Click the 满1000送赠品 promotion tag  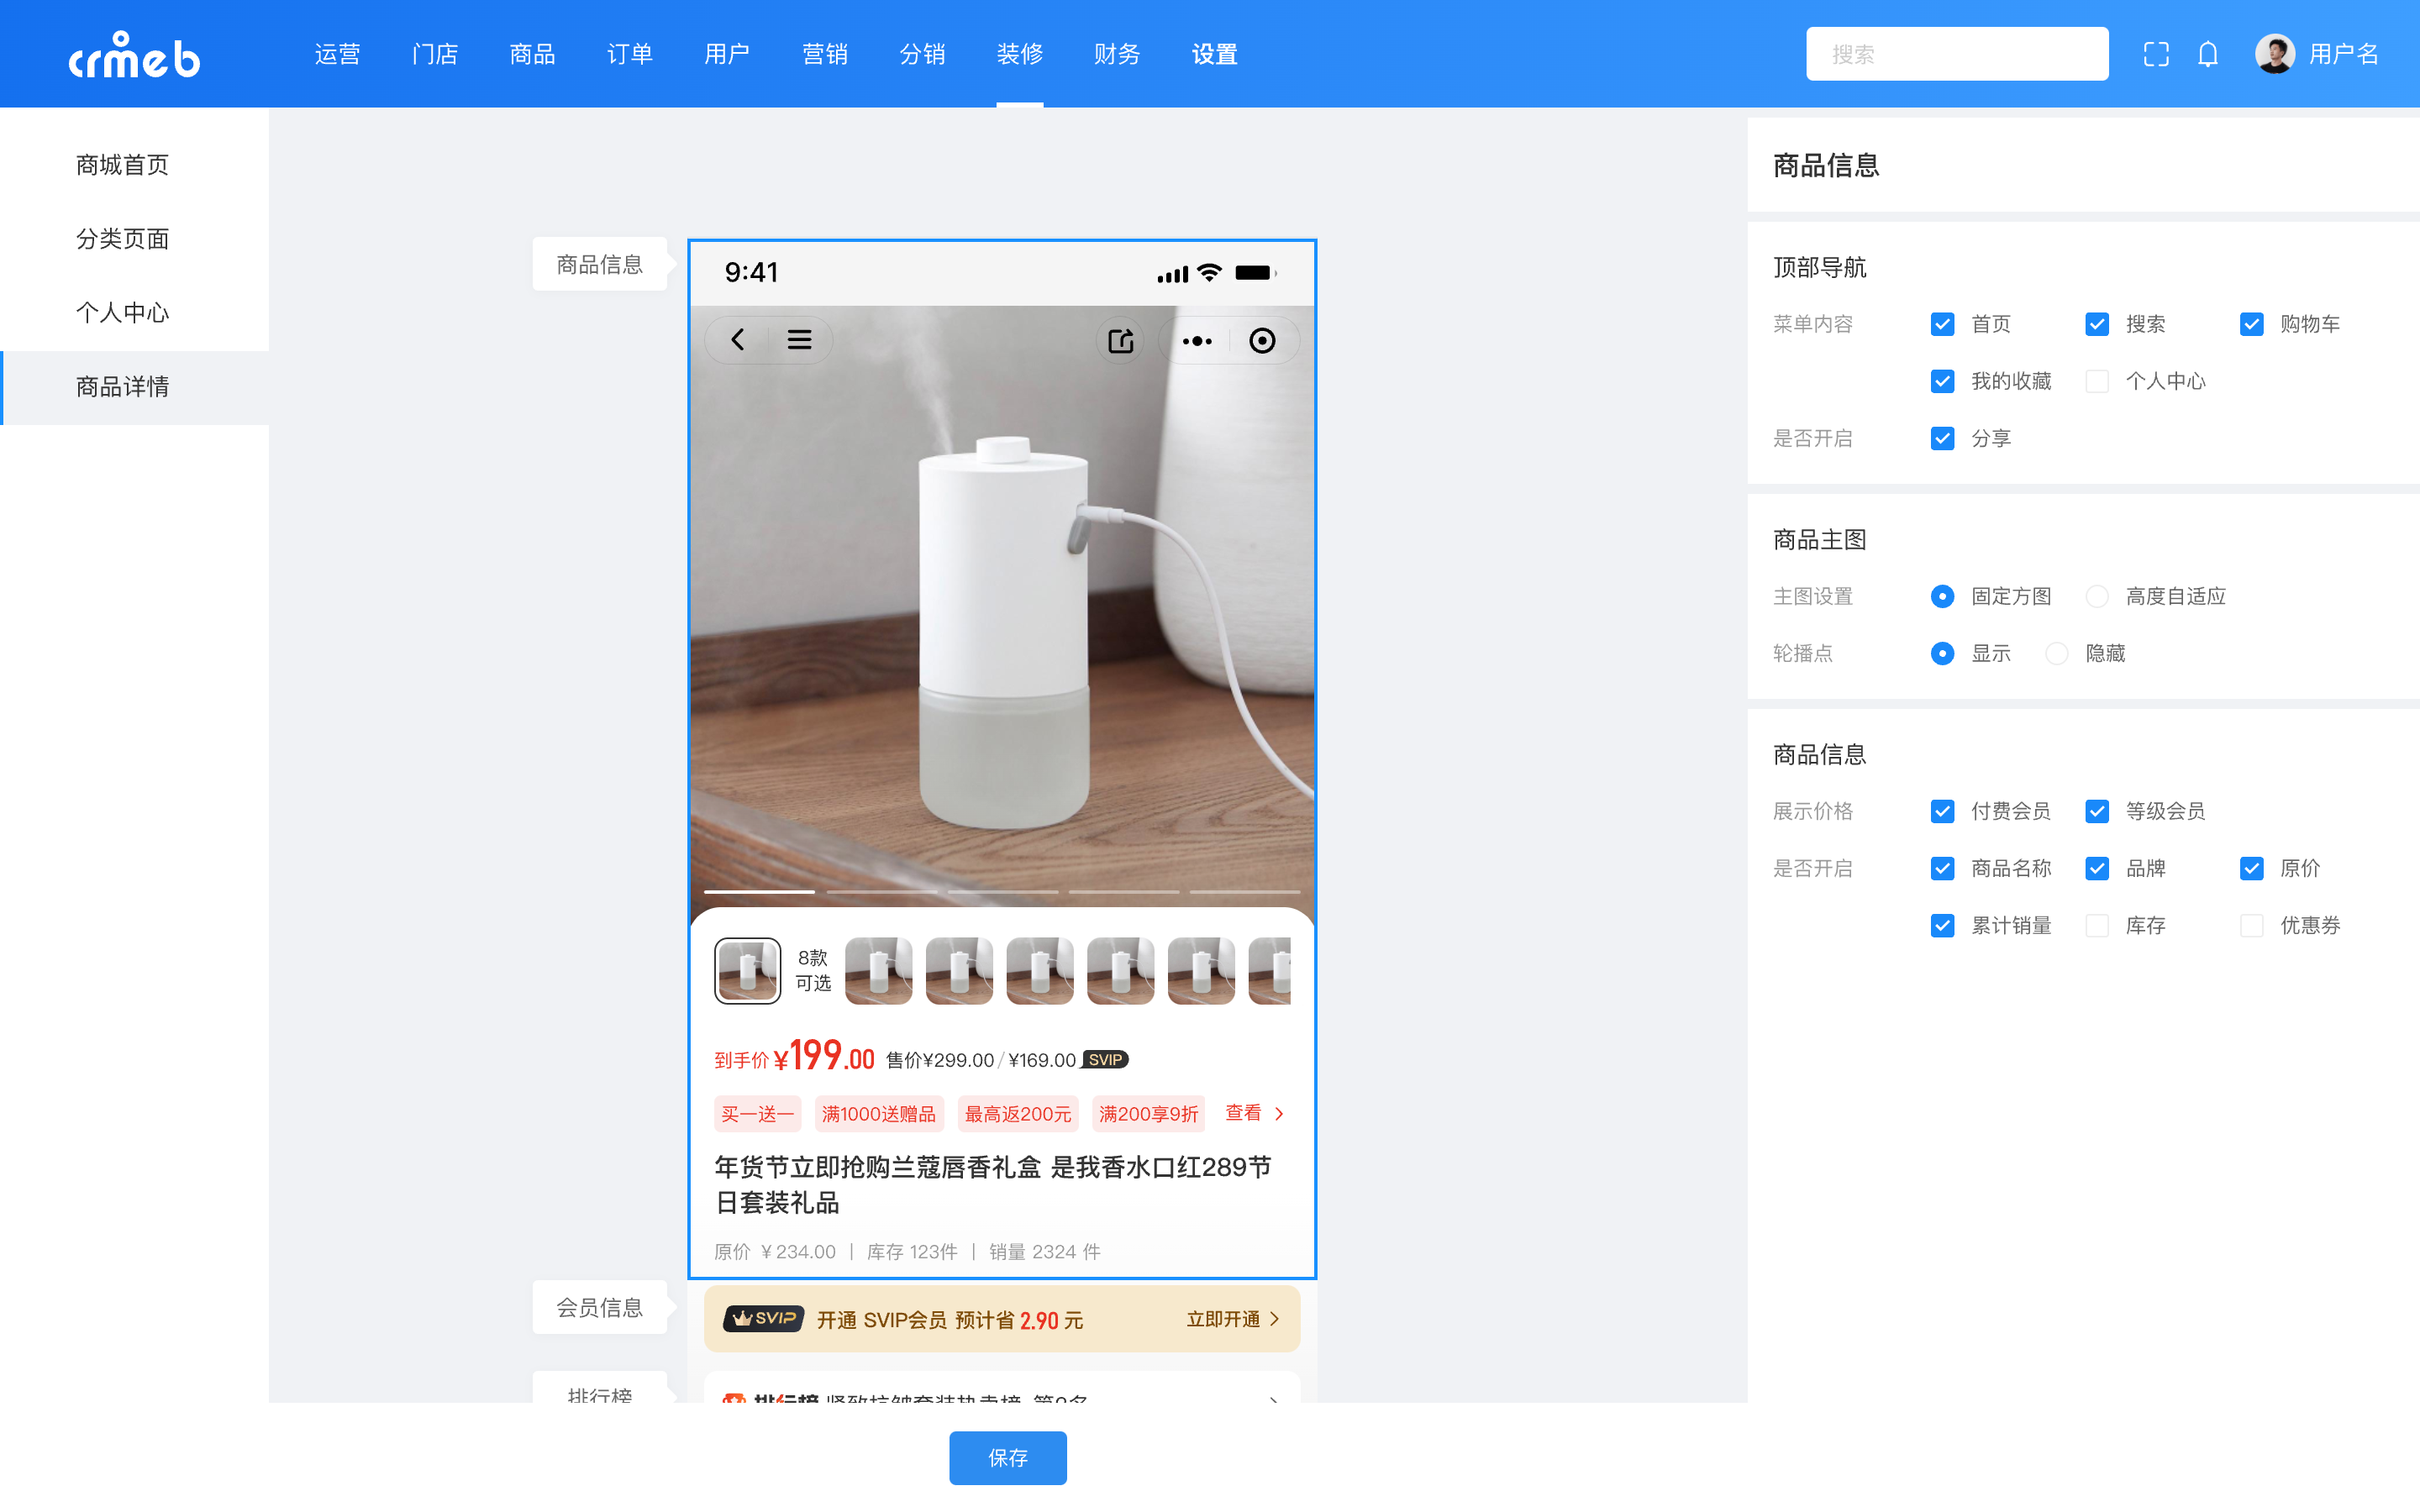[879, 1114]
